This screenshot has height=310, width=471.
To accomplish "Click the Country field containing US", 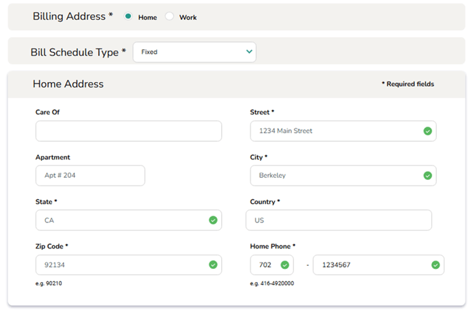I will [x=338, y=220].
